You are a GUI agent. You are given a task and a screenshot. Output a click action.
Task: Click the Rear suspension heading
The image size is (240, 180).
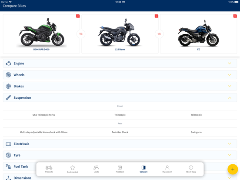pyautogui.click(x=120, y=123)
